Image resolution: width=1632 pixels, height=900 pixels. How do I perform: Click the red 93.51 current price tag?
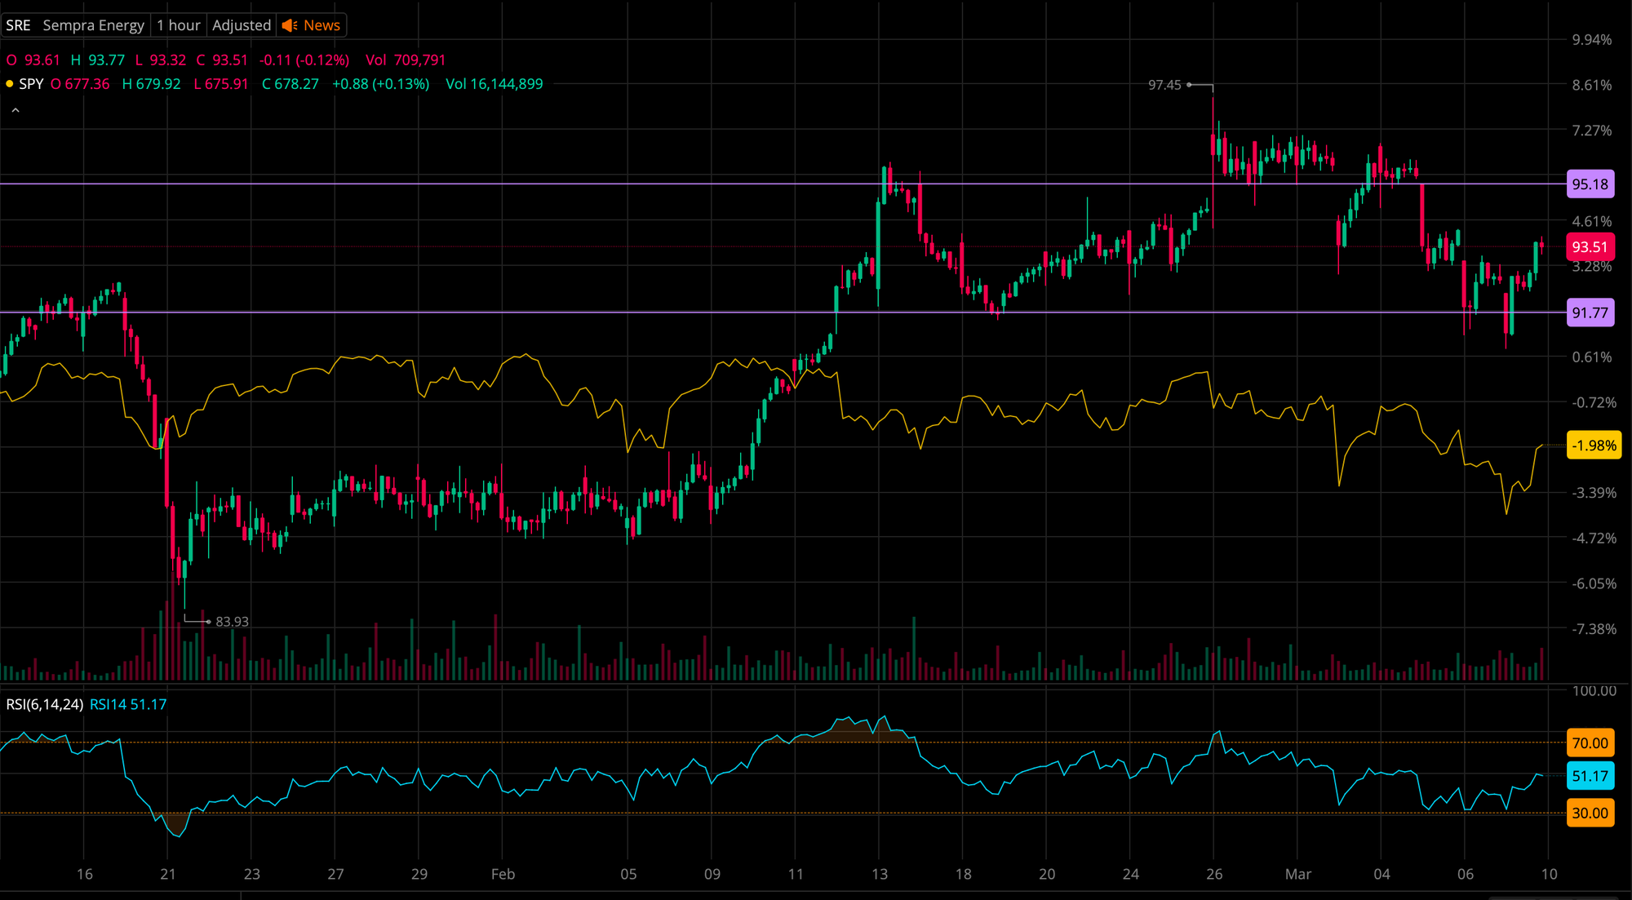pyautogui.click(x=1590, y=247)
